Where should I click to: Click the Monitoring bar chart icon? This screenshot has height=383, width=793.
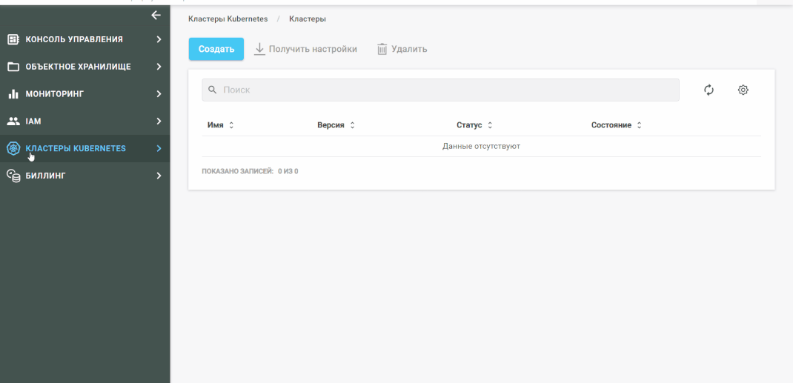13,94
